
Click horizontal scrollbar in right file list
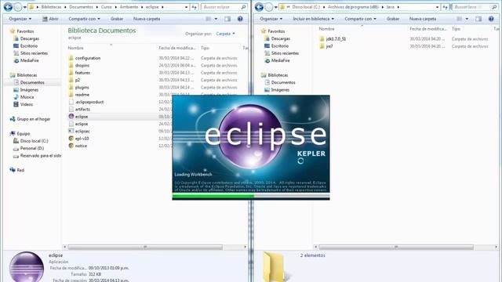(x=396, y=248)
